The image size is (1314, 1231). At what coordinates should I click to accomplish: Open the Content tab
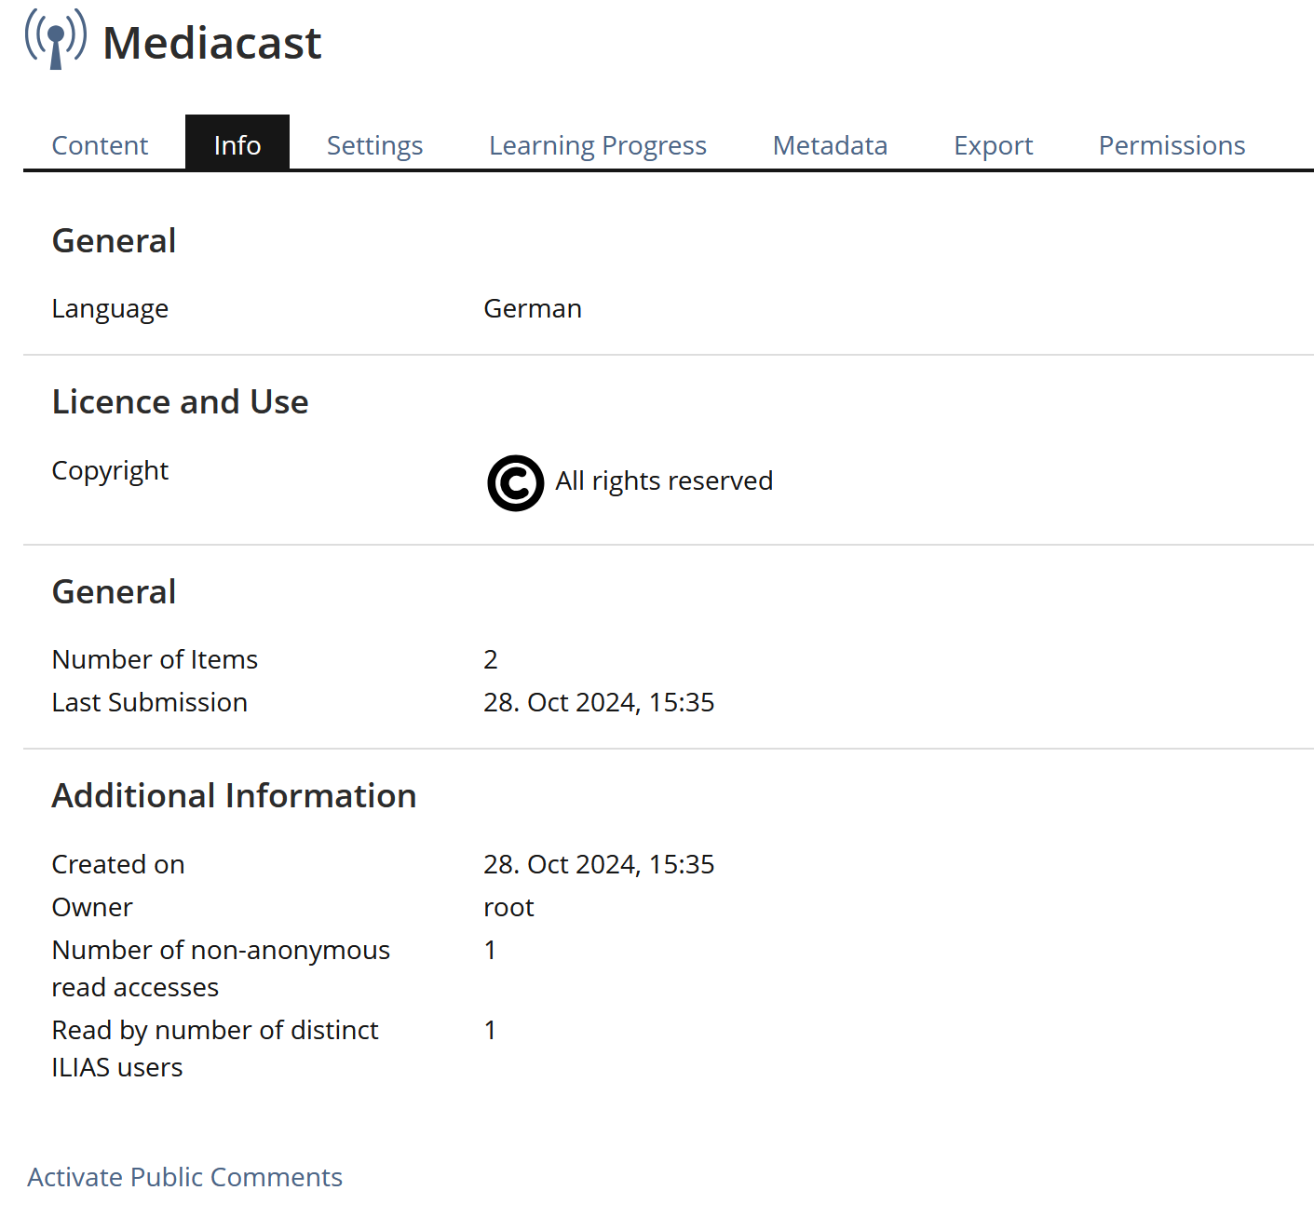(100, 145)
